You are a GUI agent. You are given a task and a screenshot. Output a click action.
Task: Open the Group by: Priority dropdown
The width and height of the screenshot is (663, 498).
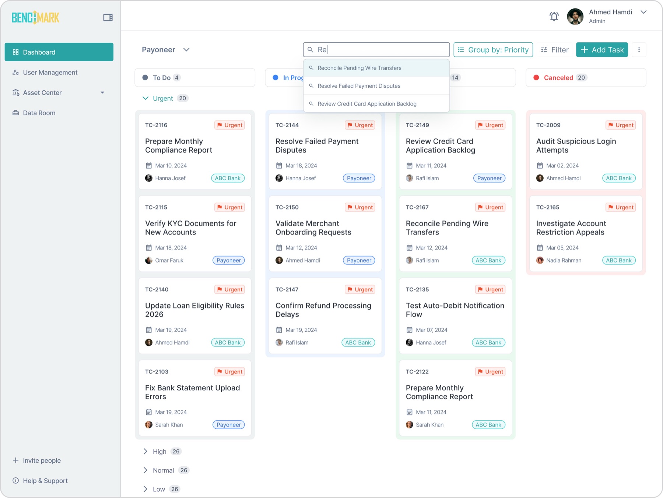[x=493, y=50]
